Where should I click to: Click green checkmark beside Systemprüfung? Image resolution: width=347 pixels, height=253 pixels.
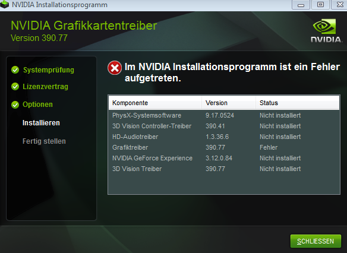[x=15, y=70]
